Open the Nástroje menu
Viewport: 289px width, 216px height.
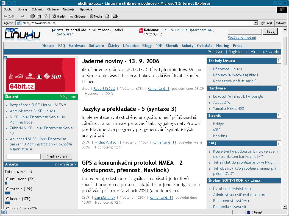click(68, 9)
